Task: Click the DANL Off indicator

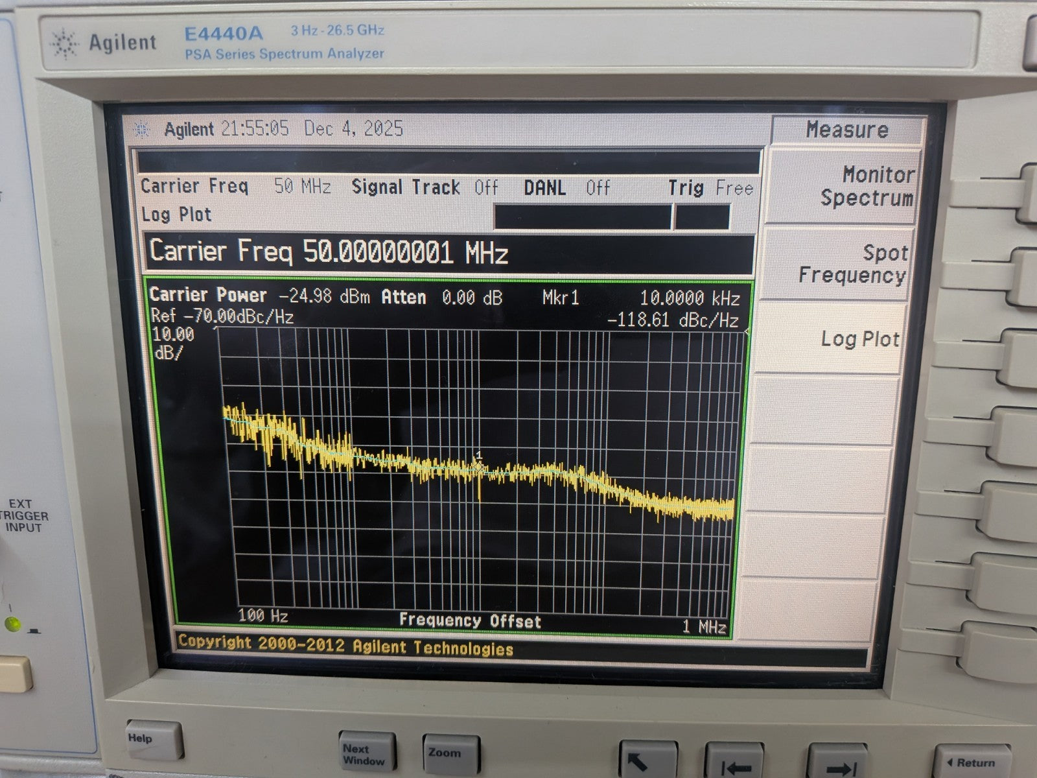Action: (x=567, y=188)
